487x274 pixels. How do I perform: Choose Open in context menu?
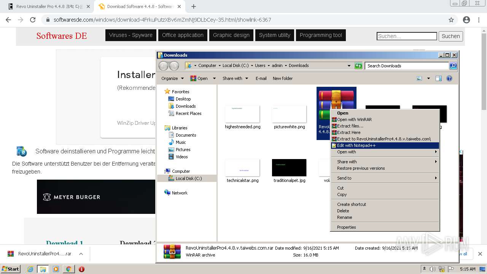(385, 113)
